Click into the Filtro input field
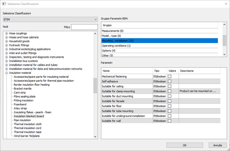Image resolution: width=230 pixels, height=151 pixels. [84, 27]
